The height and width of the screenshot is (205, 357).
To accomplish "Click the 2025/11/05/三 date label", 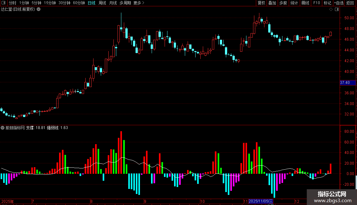I will point(261,201).
